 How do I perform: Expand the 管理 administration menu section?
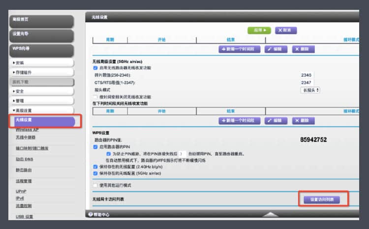(x=42, y=101)
